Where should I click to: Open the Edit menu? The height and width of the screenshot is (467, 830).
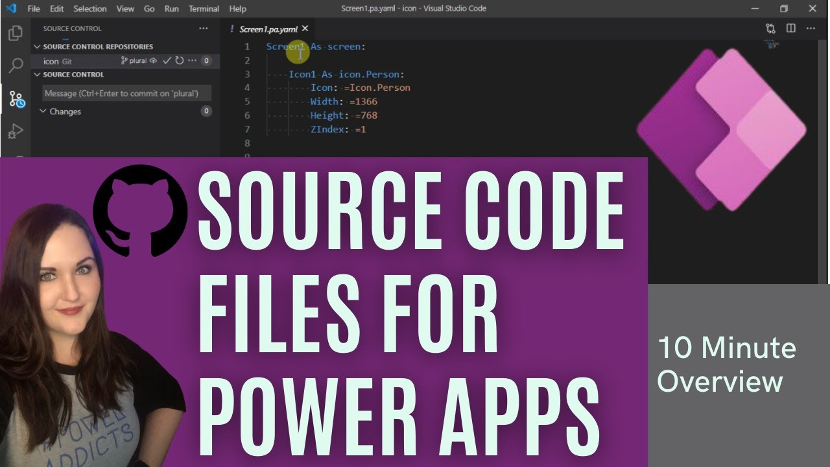point(56,8)
